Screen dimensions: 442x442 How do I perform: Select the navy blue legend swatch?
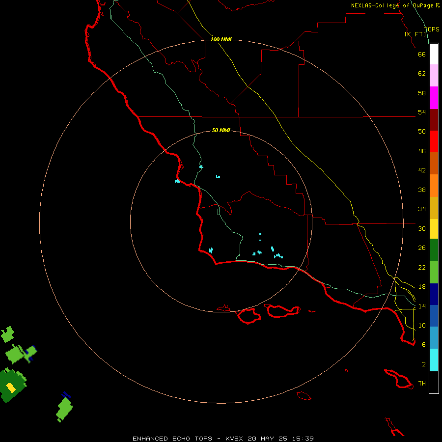point(434,294)
